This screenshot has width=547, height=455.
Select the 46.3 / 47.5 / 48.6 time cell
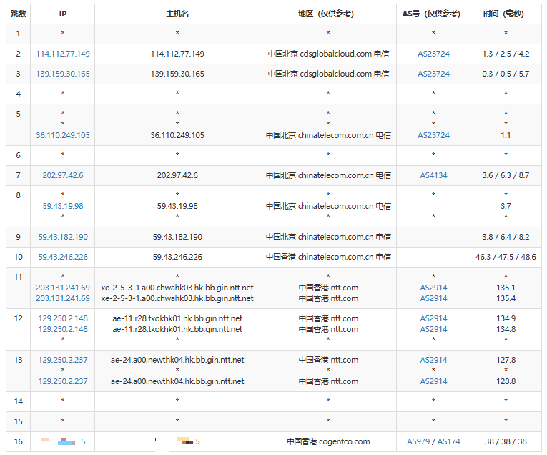coord(506,257)
